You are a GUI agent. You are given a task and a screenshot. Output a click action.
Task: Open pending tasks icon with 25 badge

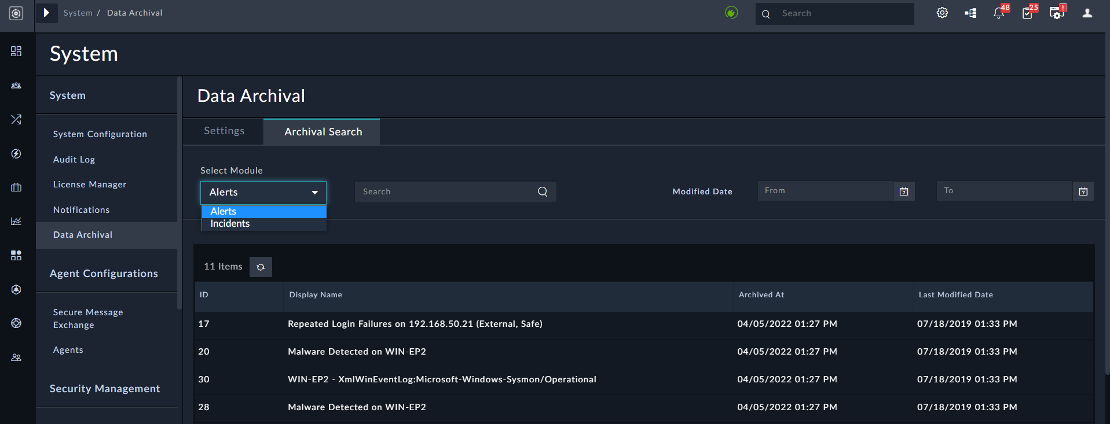pyautogui.click(x=1028, y=13)
